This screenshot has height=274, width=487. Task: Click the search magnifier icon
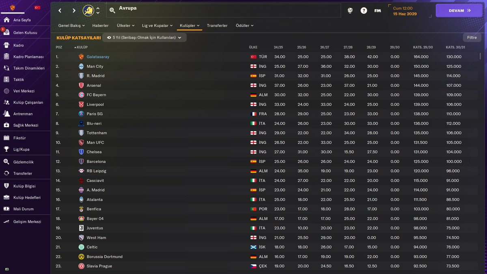(112, 11)
